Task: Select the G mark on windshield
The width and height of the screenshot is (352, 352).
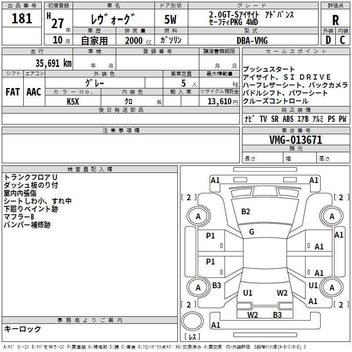Action: 252,232
